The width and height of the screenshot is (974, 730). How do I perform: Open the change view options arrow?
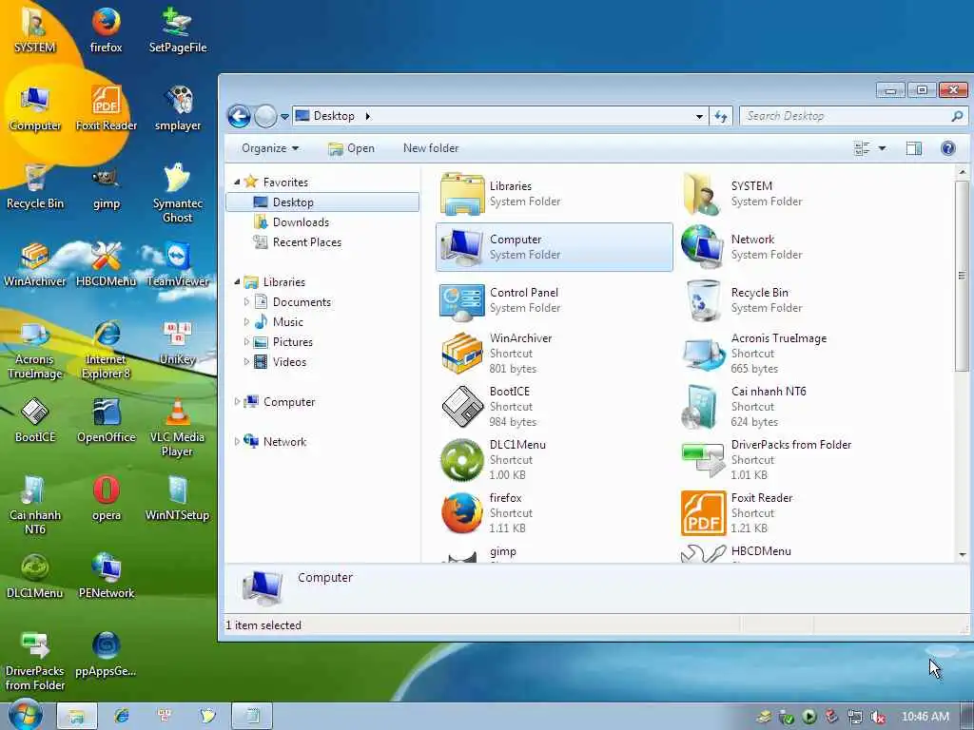click(882, 148)
